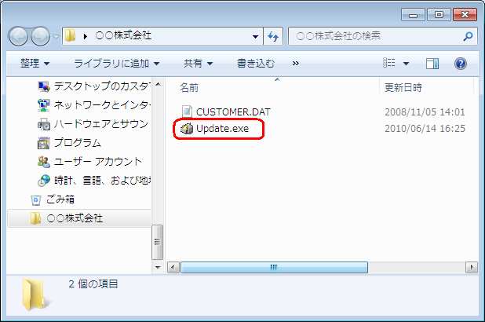Click the ○○株式会社の検索 search field

[x=383, y=36]
